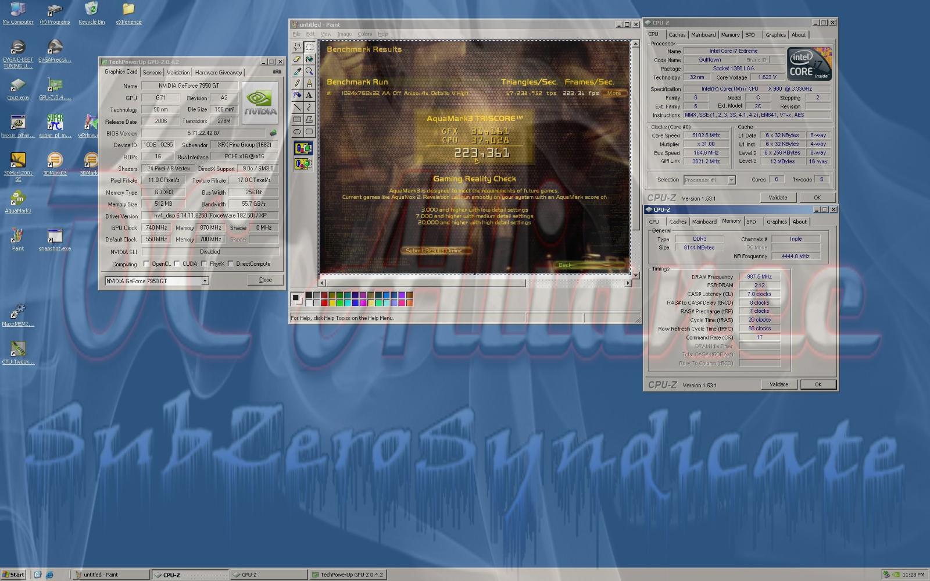Select the rectangular Select tool in Paint
The width and height of the screenshot is (930, 581).
point(309,47)
